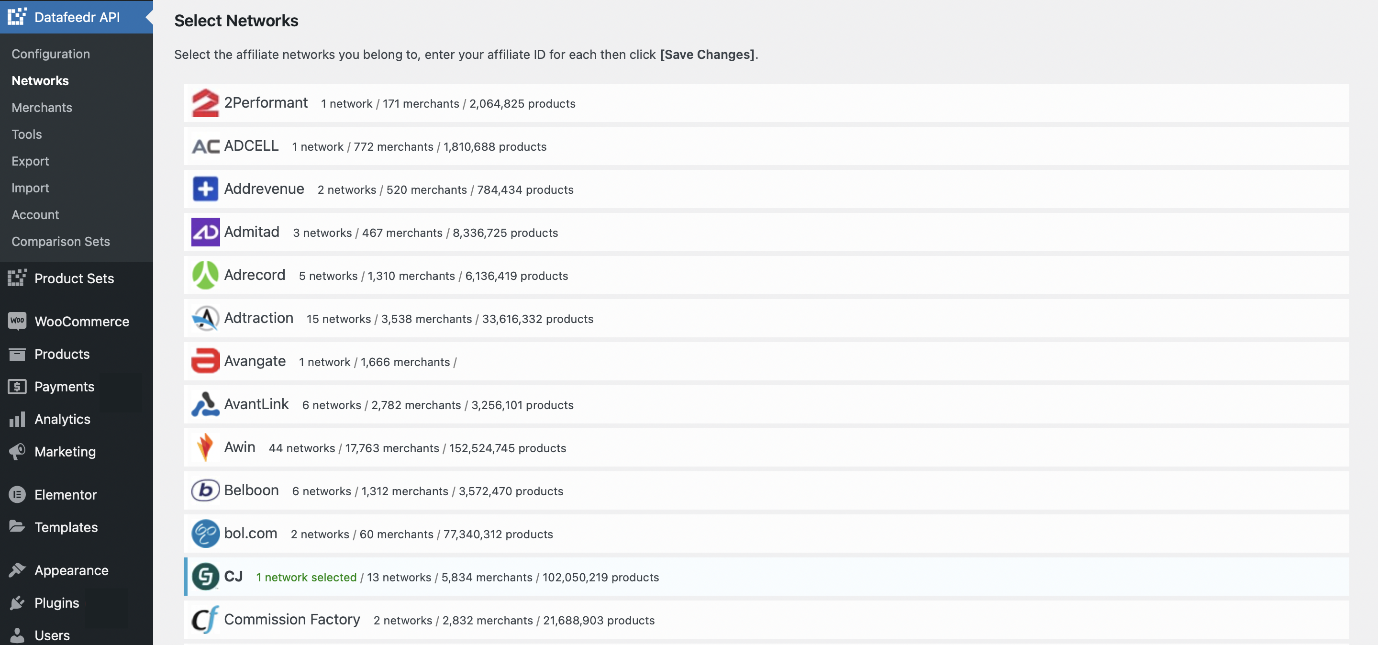Click the Appearance paintbrush icon
This screenshot has width=1378, height=645.
pos(17,570)
